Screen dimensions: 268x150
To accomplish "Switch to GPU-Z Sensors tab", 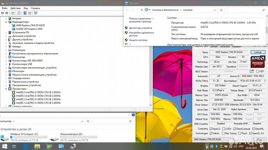I will (214, 46).
